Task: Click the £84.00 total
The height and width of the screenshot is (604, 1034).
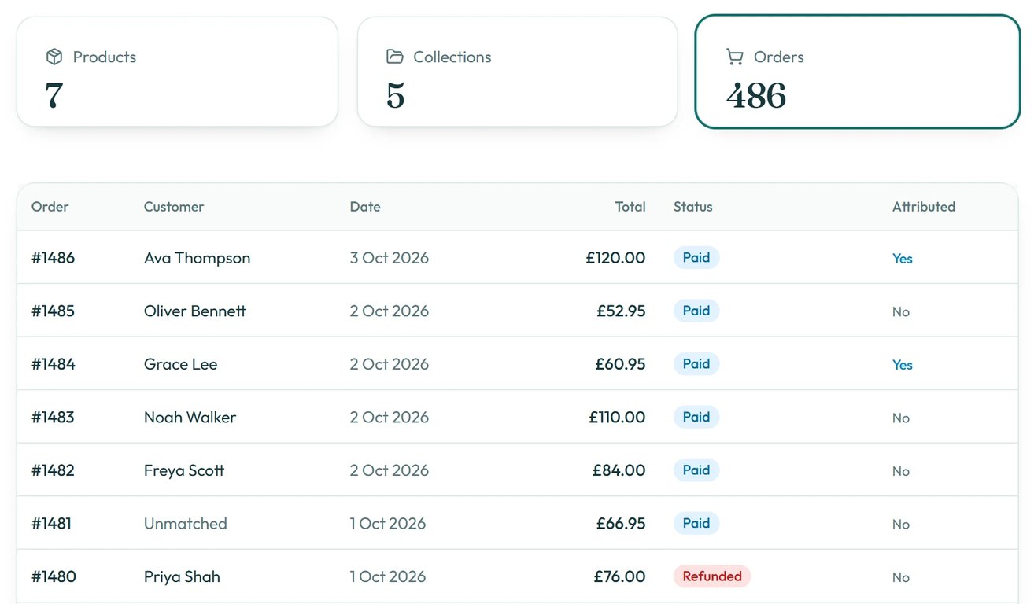Action: pyautogui.click(x=619, y=470)
